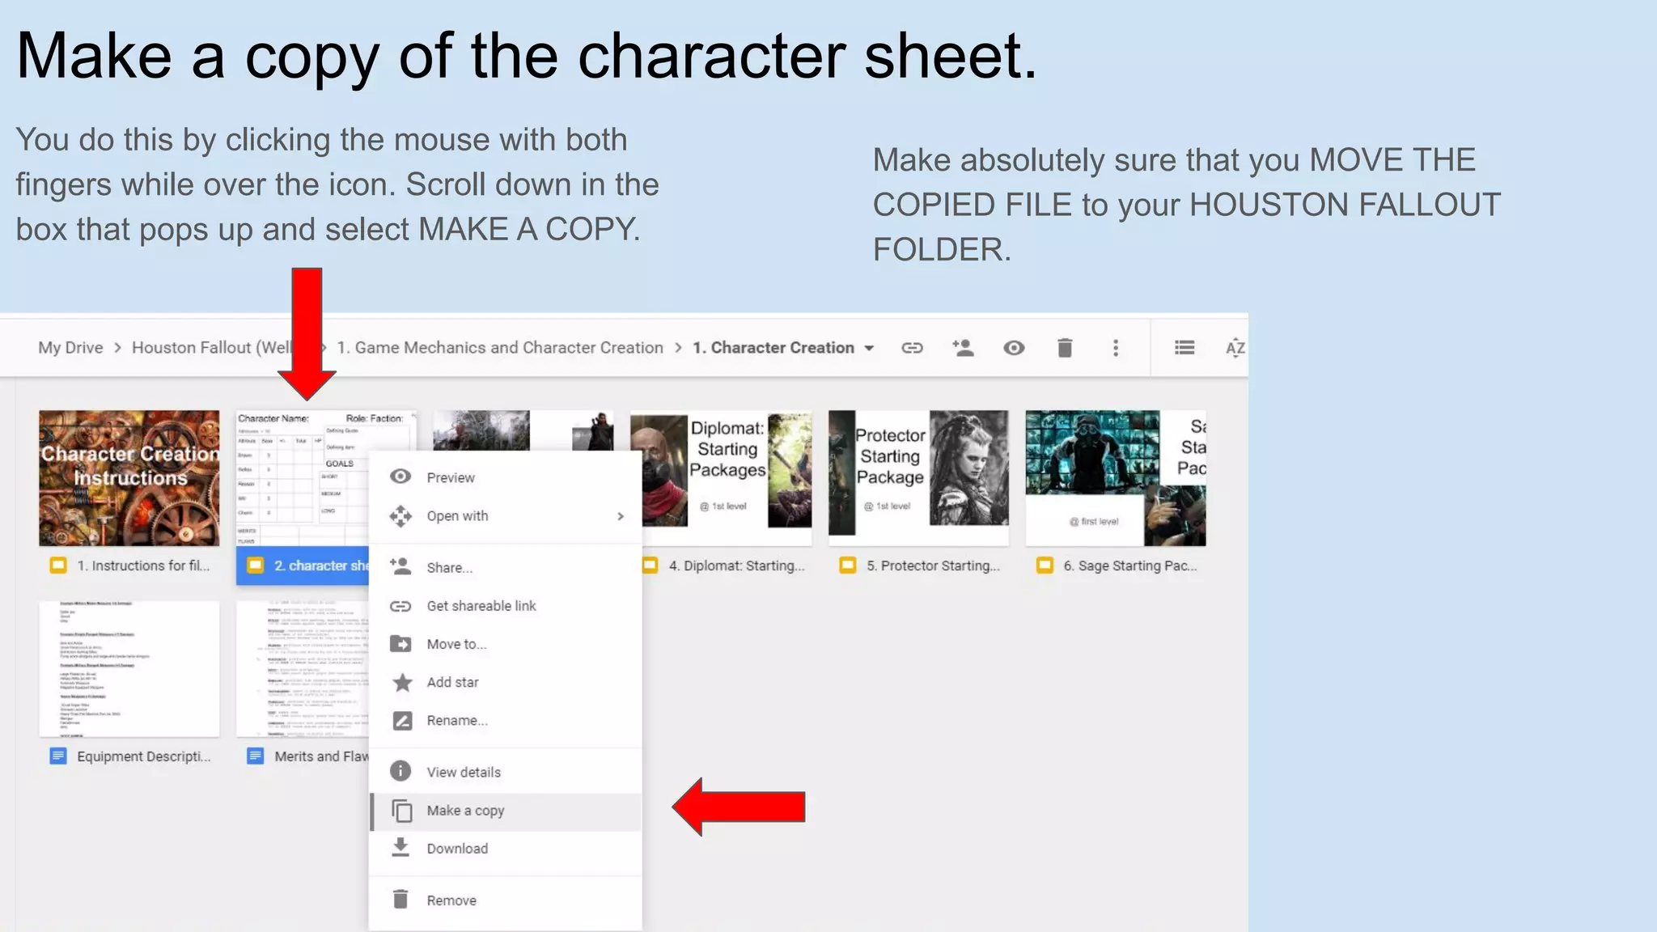Click Docs icon beside Merits and Flaws file
The height and width of the screenshot is (932, 1657).
[x=256, y=756]
